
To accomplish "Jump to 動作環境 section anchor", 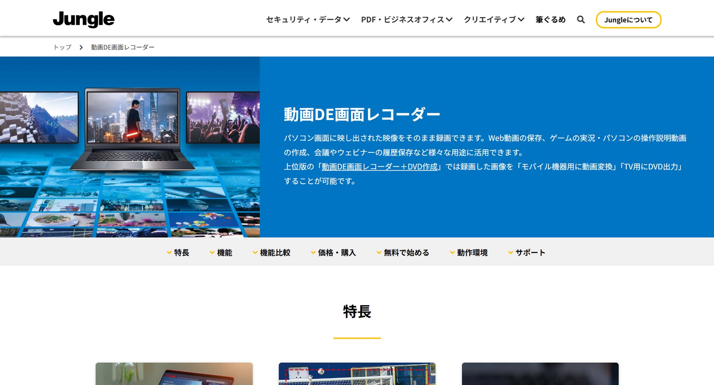I will [468, 252].
